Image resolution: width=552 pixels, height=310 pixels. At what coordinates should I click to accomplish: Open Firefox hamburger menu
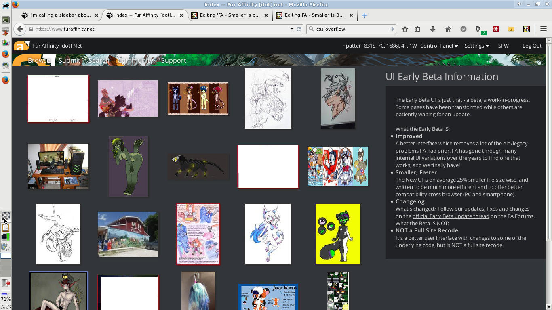[543, 29]
